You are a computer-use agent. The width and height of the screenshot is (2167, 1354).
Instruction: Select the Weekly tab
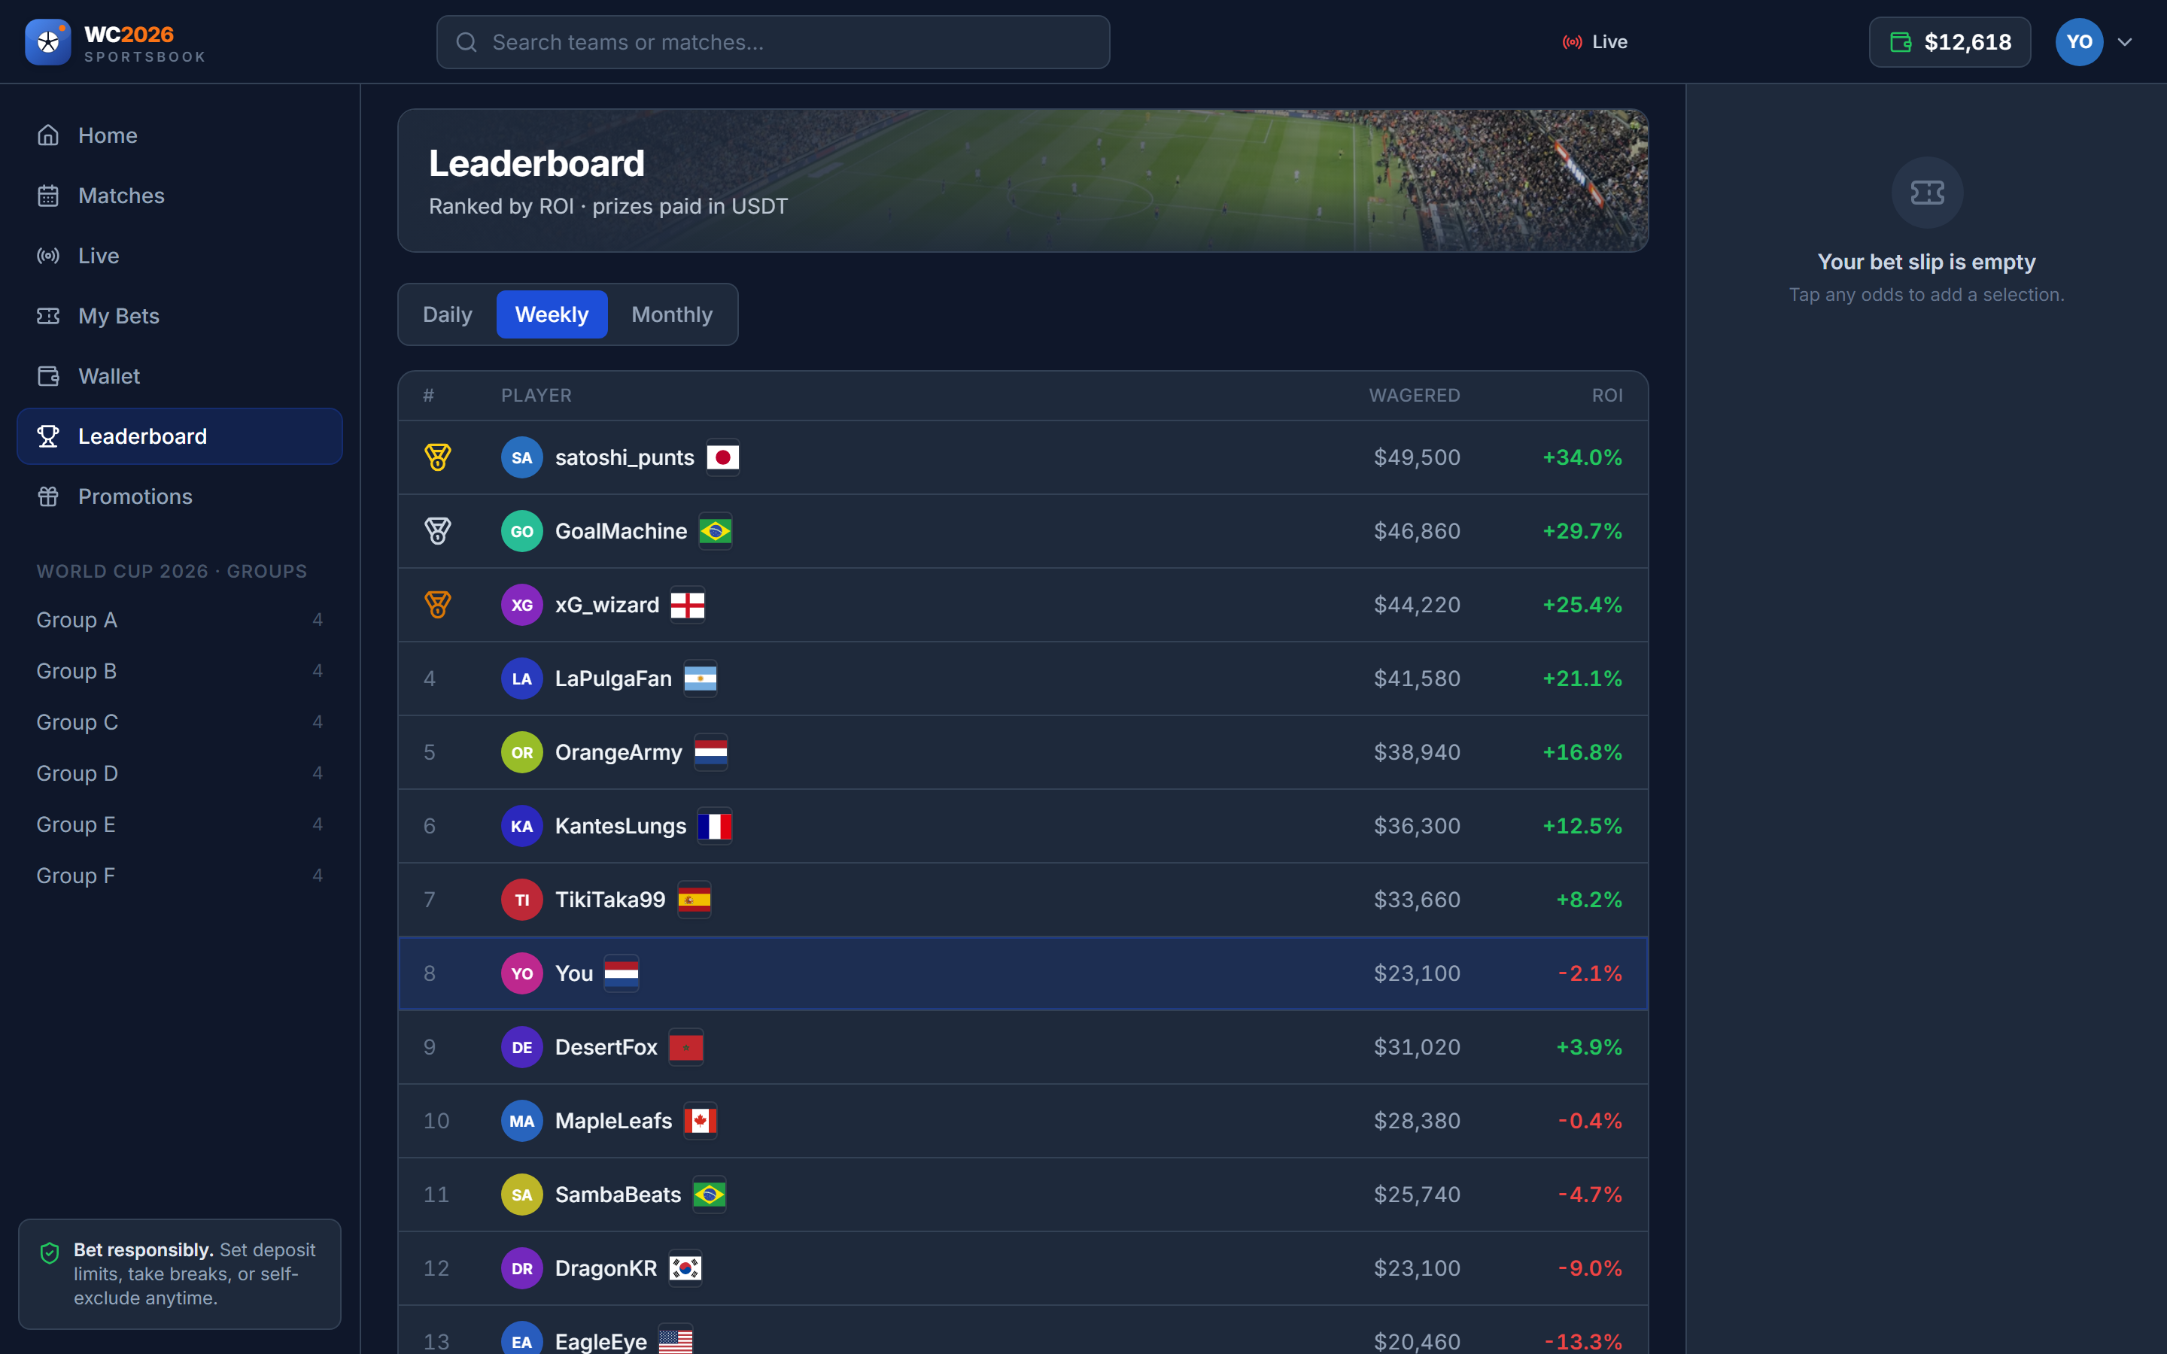coord(552,314)
